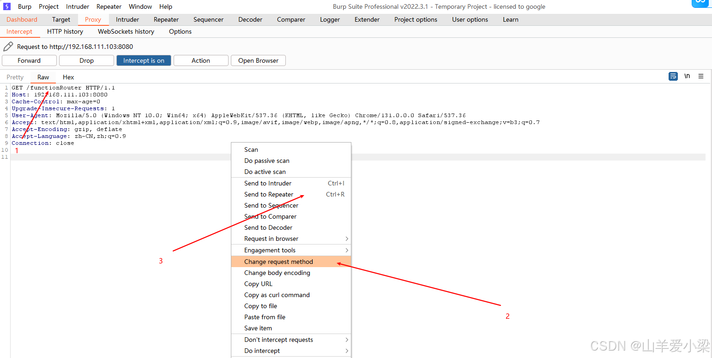Switch editor to Hex view
The image size is (712, 358).
(68, 77)
